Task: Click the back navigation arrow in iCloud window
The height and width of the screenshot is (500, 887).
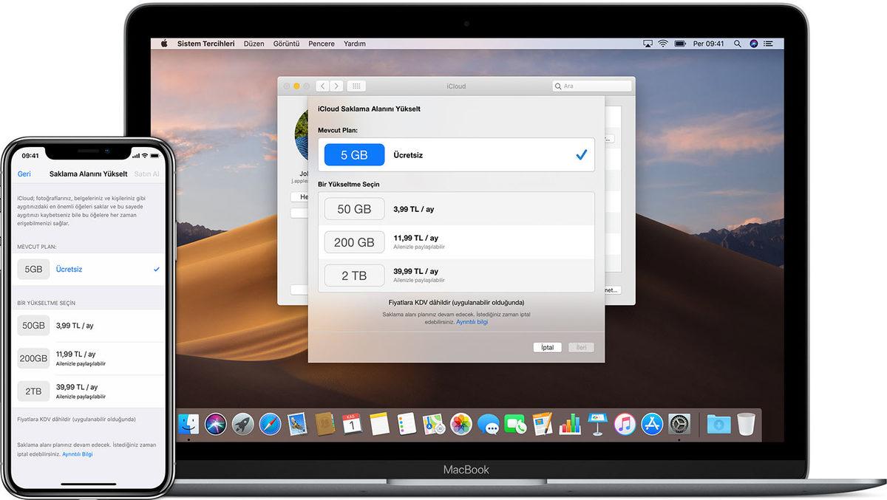Action: 322,86
